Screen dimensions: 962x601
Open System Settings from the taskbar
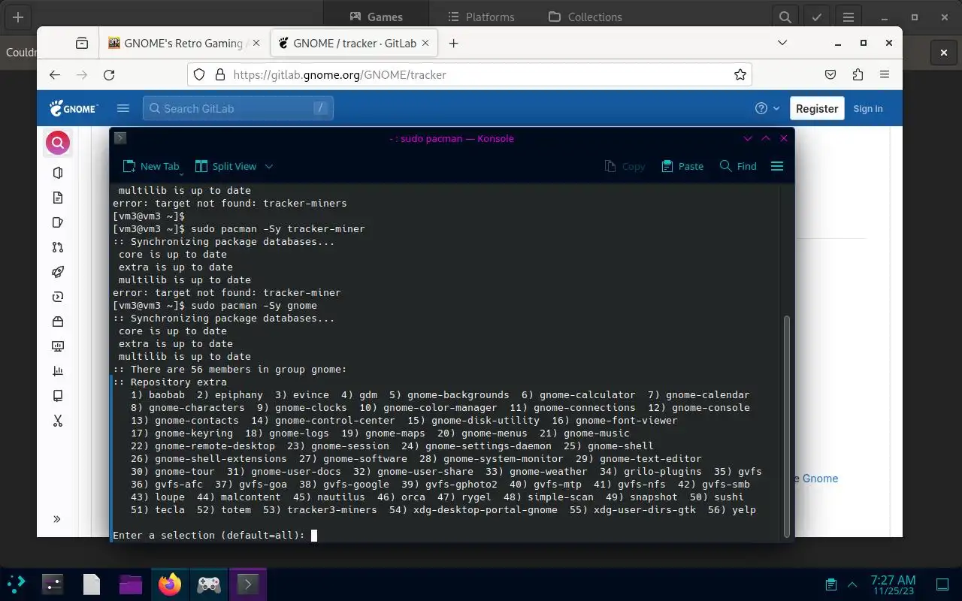point(53,584)
